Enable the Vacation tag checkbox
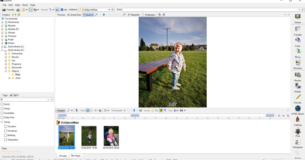305x160 pixels. click(x=6, y=126)
